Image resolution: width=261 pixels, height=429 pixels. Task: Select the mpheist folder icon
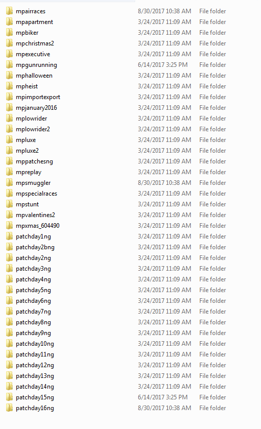(9, 86)
